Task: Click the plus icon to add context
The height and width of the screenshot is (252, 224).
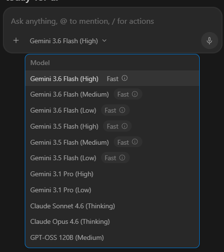Action: (x=16, y=40)
